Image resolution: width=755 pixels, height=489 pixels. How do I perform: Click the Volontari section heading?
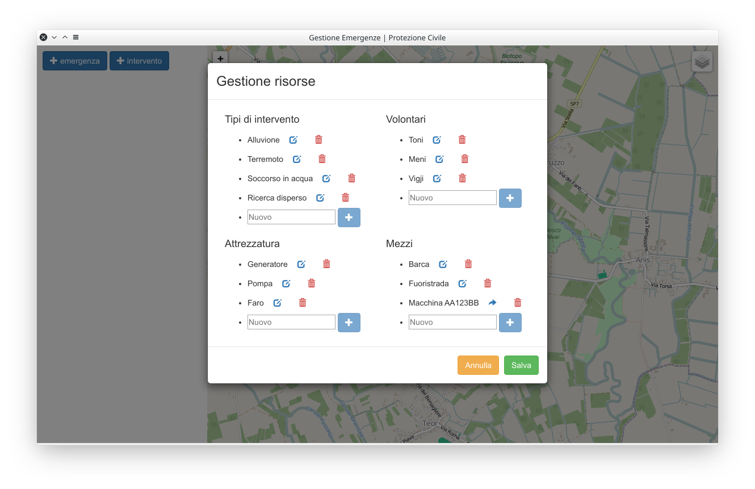(x=406, y=119)
